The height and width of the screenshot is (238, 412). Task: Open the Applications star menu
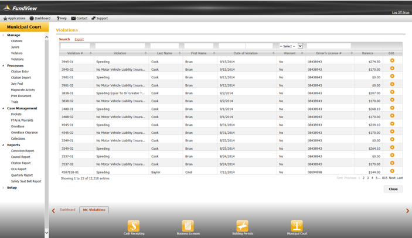coord(14,18)
